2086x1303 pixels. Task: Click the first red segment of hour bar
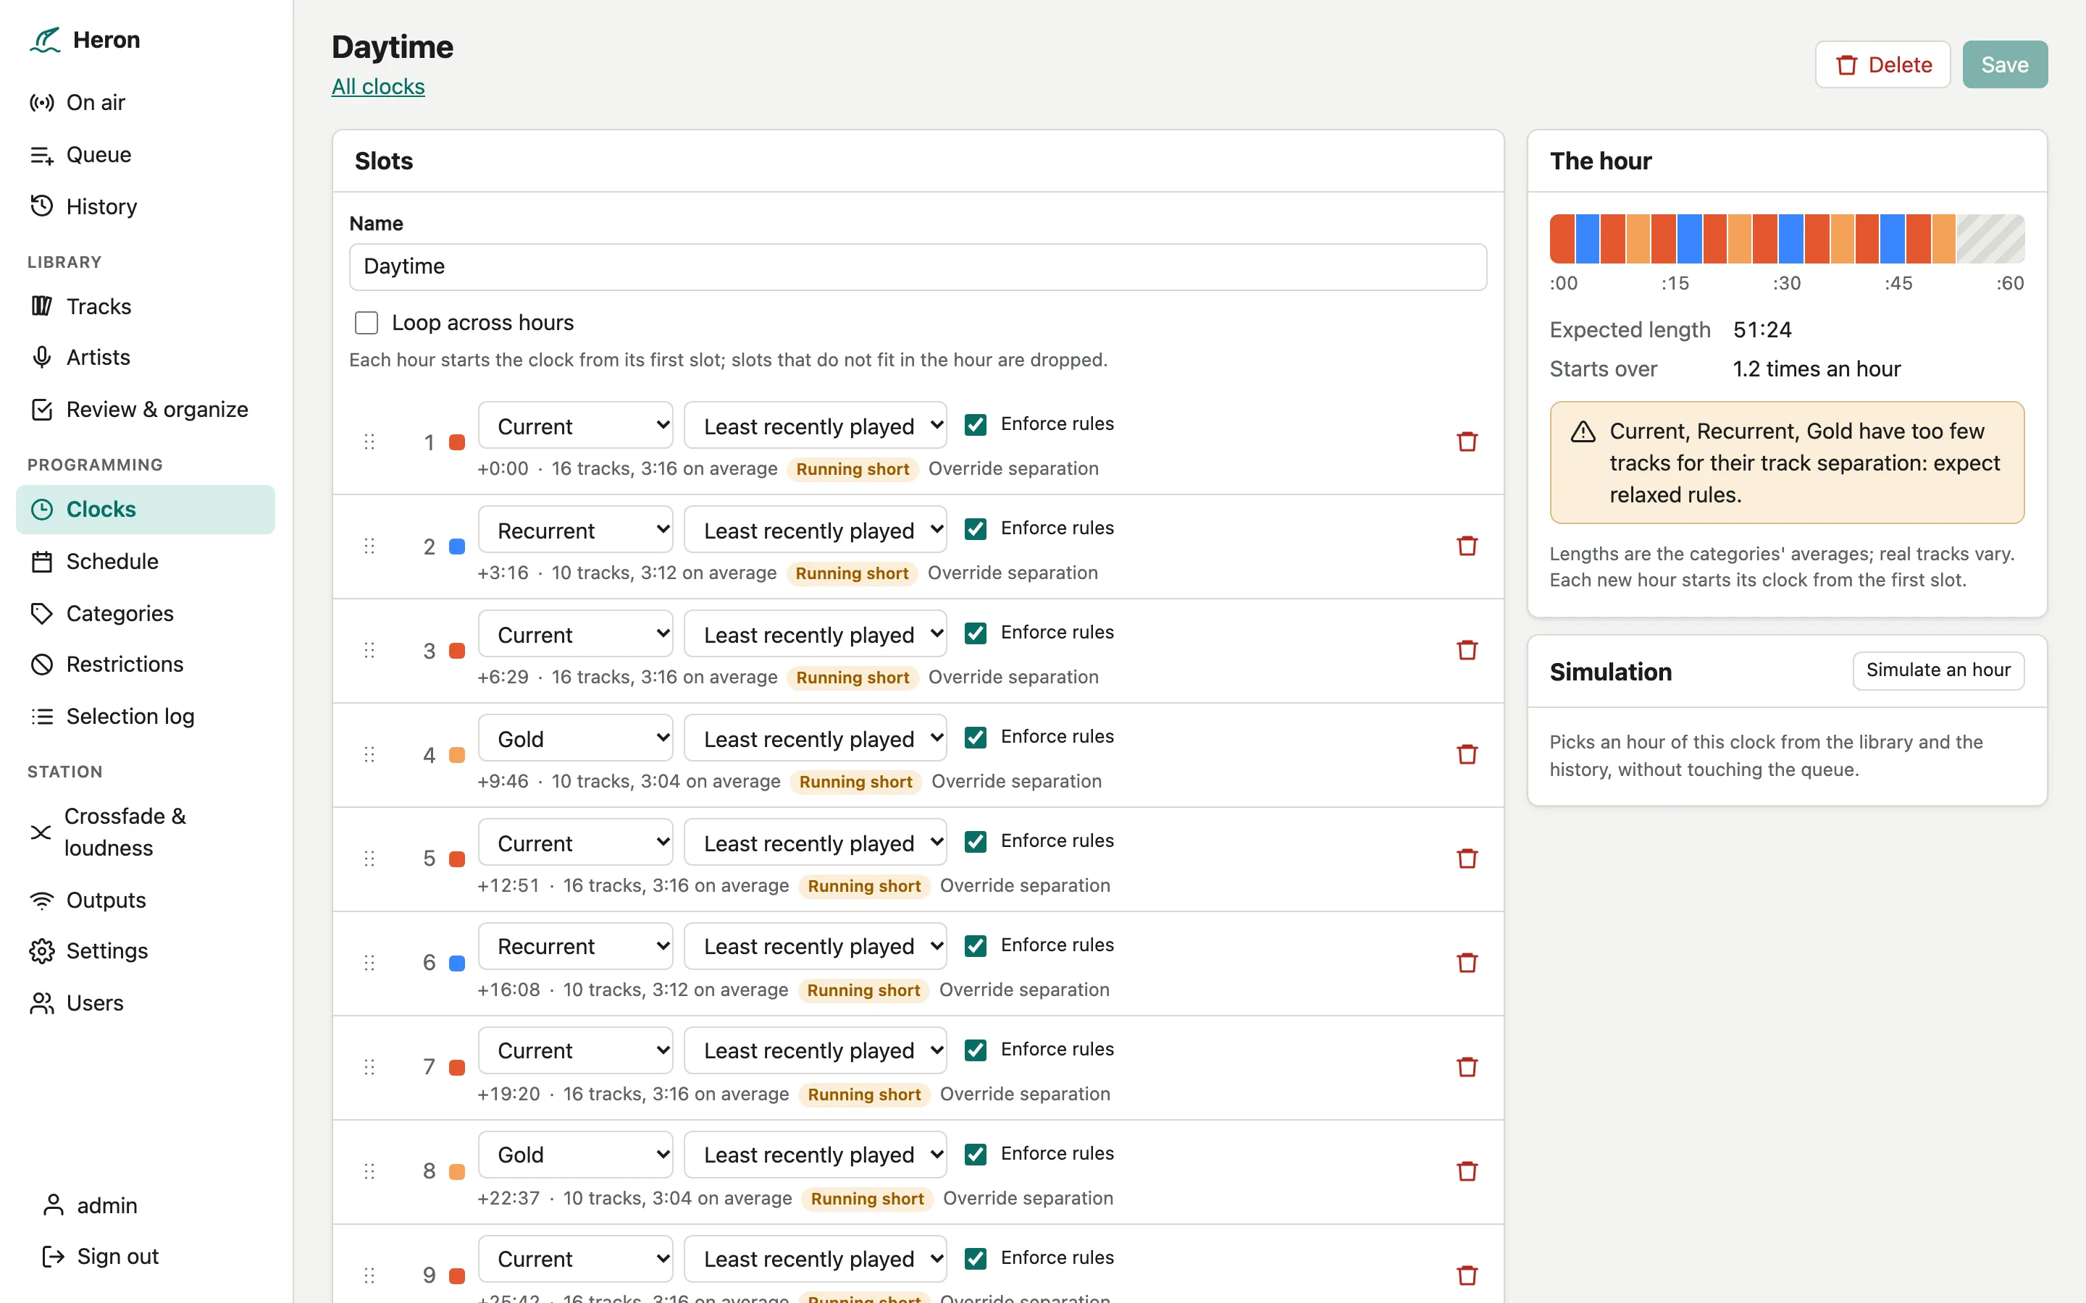(1562, 239)
